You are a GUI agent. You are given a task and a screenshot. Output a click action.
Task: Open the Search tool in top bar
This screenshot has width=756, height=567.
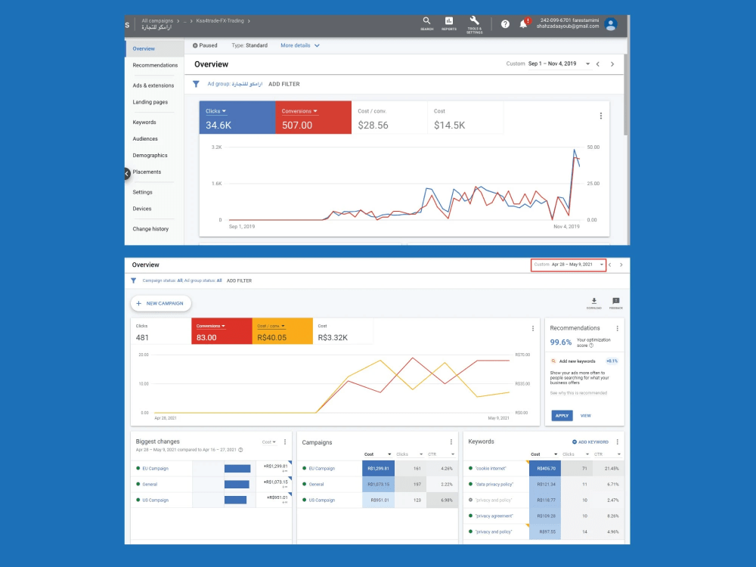tap(426, 23)
